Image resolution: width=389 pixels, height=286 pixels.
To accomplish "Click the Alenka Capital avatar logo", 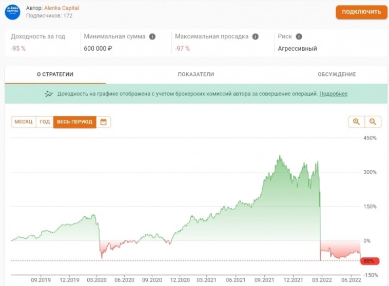I will [12, 12].
